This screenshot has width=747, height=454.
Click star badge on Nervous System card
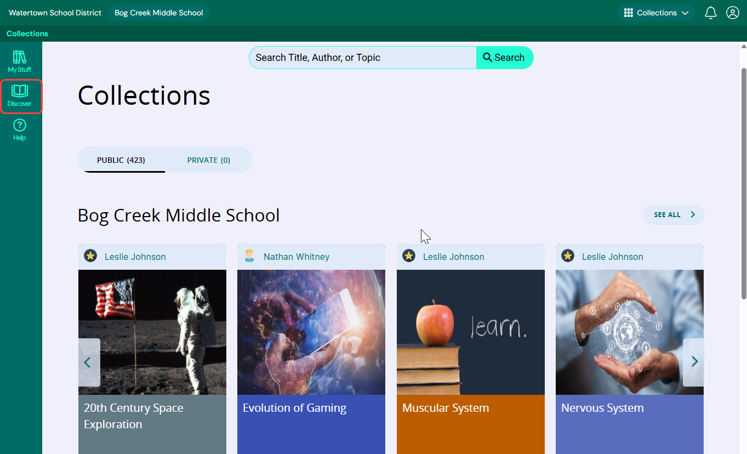(568, 256)
